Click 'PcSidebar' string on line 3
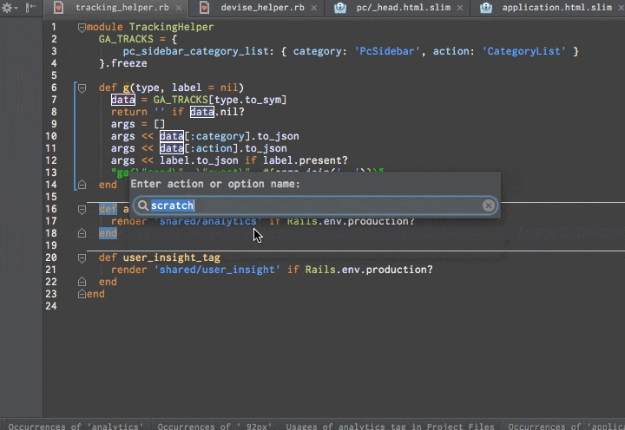This screenshot has width=625, height=430. [x=387, y=51]
